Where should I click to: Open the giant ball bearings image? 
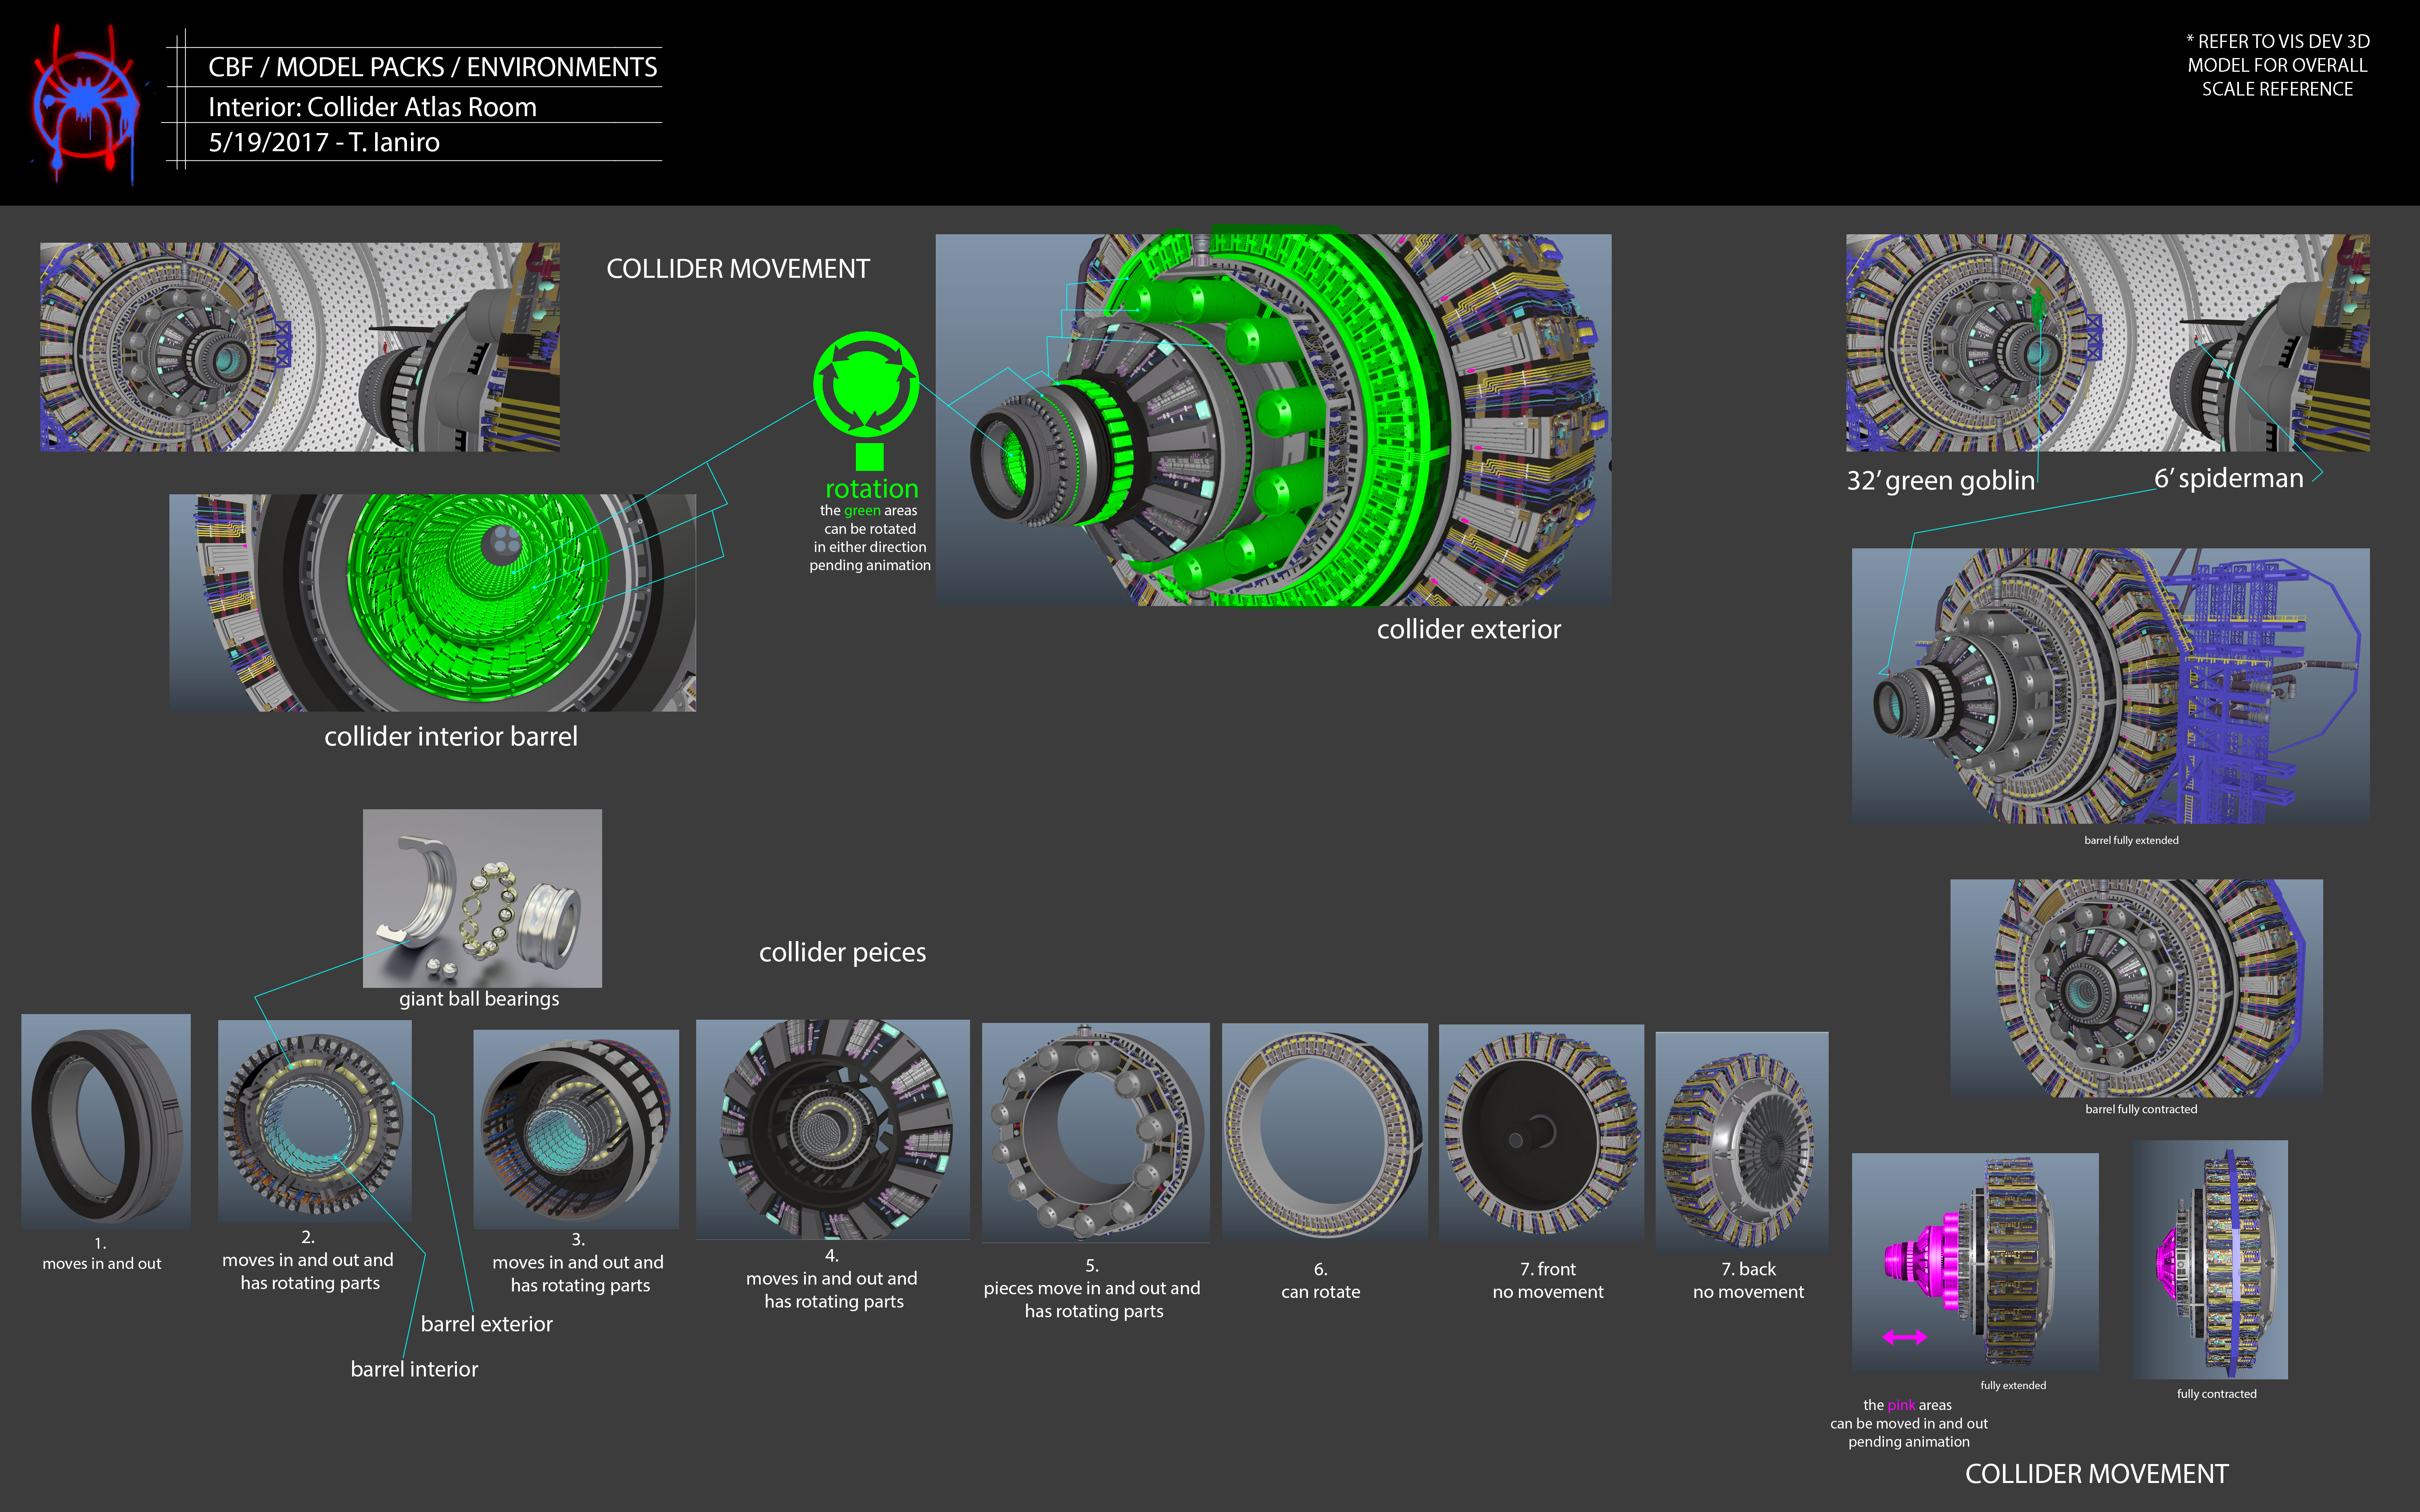482,897
